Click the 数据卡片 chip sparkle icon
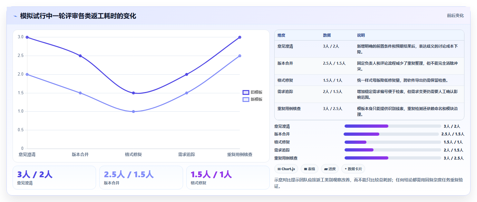 (346, 169)
